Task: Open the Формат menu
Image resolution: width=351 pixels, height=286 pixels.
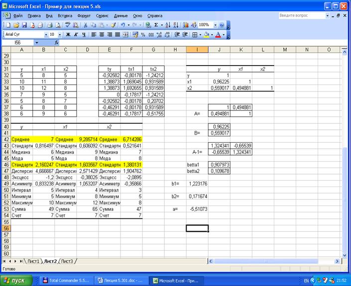Action: 84,16
